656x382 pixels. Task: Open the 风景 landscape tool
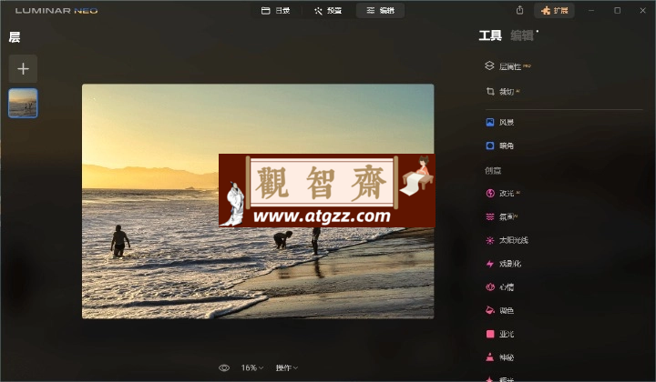[x=500, y=122]
